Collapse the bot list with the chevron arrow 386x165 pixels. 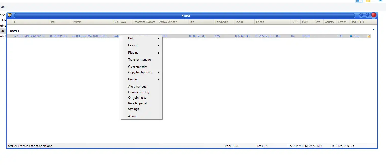pyautogui.click(x=374, y=29)
